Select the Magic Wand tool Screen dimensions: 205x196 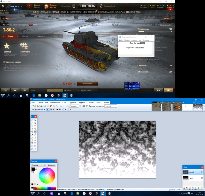[x=32, y=129]
